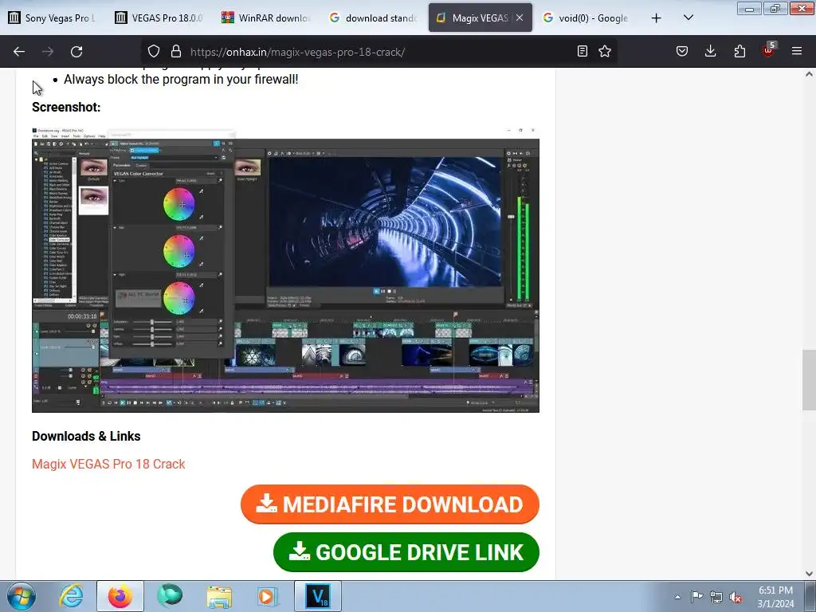Launch Internet Explorer from taskbar

click(71, 596)
